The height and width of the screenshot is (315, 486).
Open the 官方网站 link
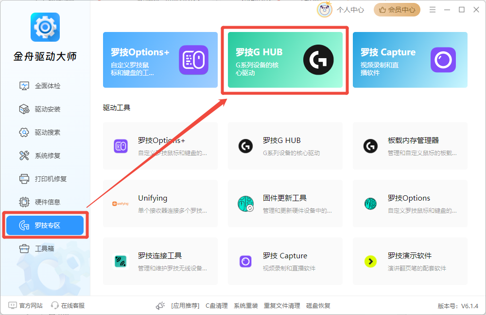pos(26,305)
